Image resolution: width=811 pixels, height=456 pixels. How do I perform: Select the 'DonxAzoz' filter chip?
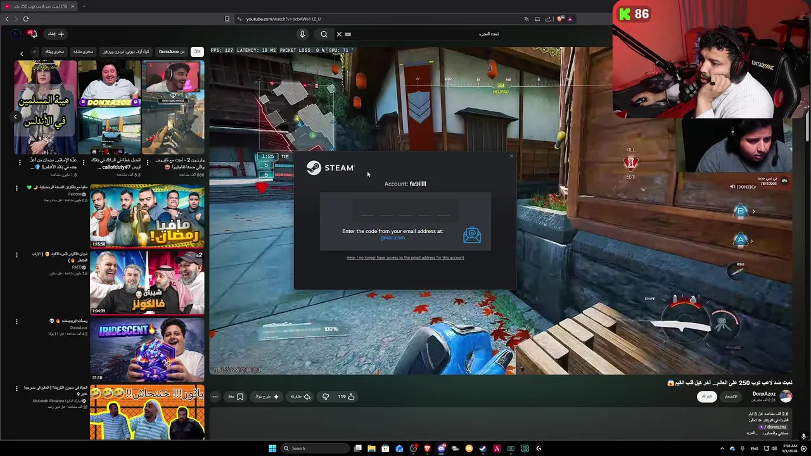point(172,52)
